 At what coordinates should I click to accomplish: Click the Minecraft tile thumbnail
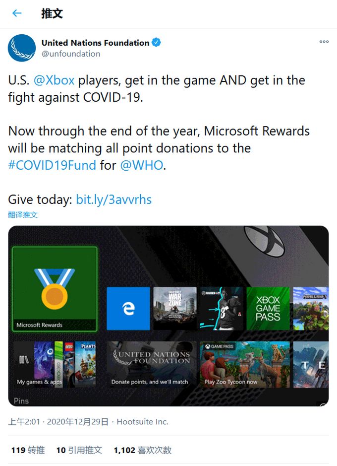pyautogui.click(x=311, y=309)
